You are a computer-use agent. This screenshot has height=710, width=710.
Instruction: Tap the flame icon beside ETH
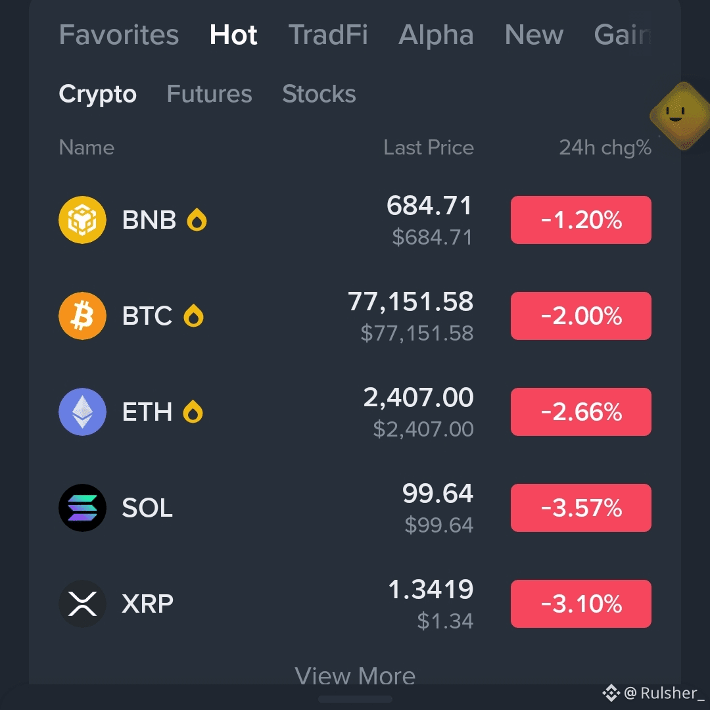tap(193, 412)
